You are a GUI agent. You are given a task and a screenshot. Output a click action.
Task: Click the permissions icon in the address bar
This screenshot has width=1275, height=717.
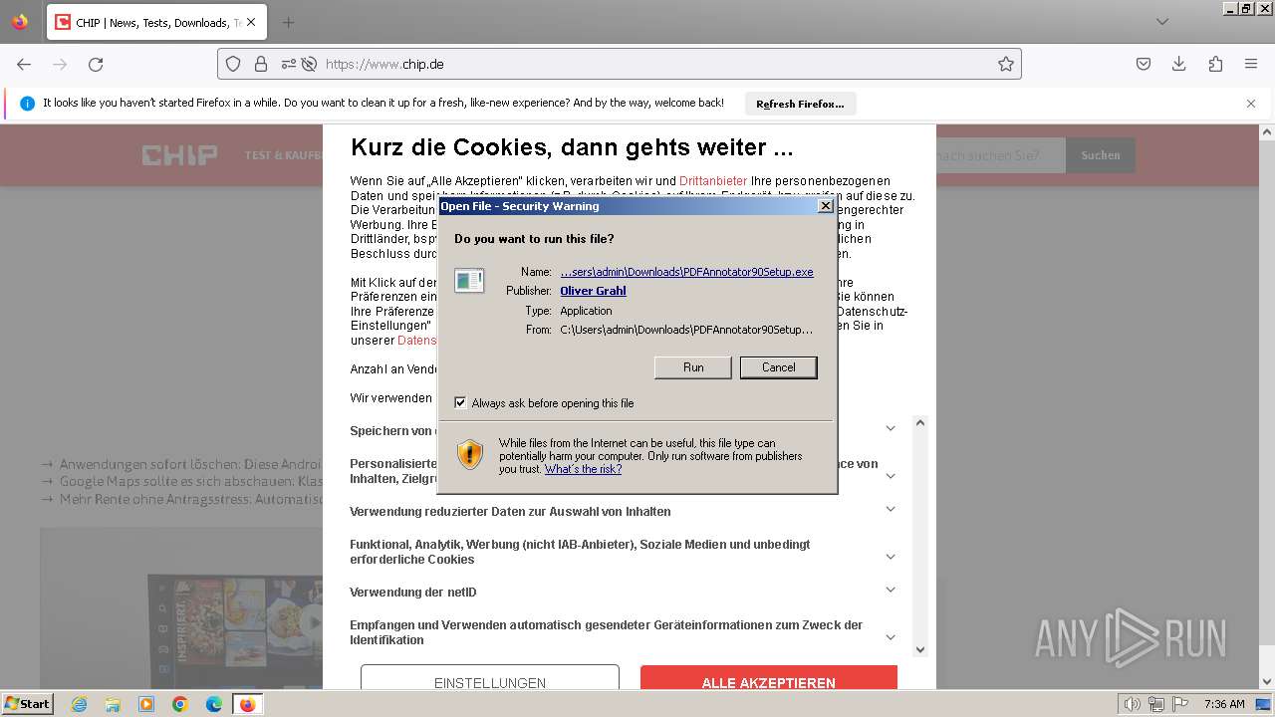pos(289,64)
